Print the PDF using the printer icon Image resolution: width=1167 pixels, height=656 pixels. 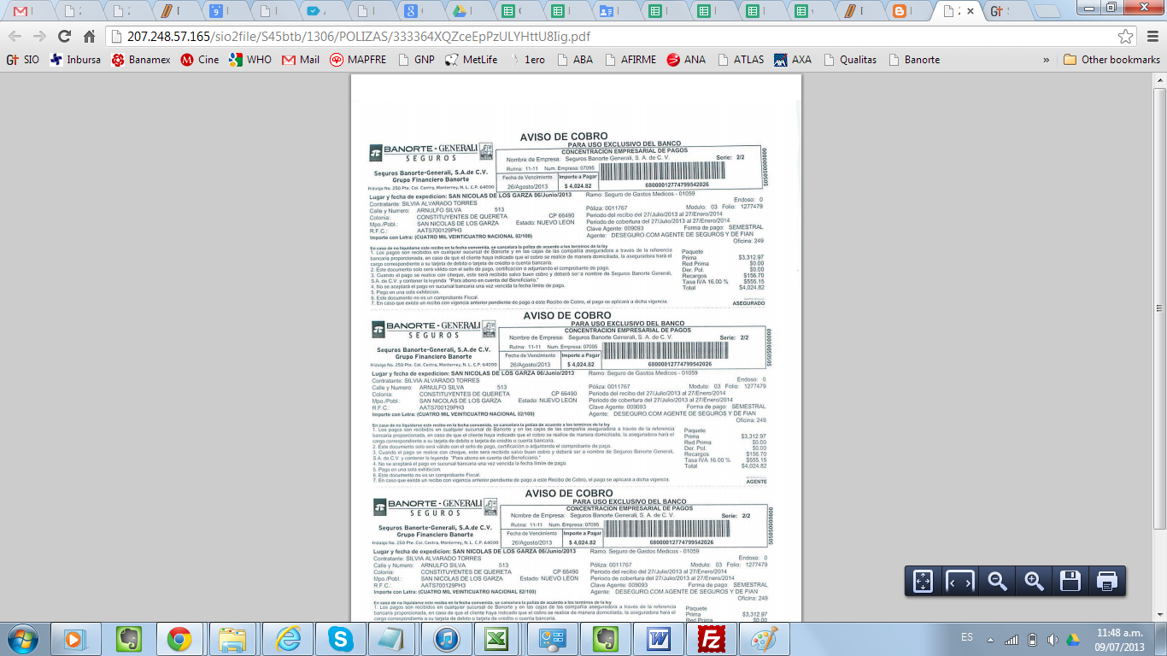1107,582
